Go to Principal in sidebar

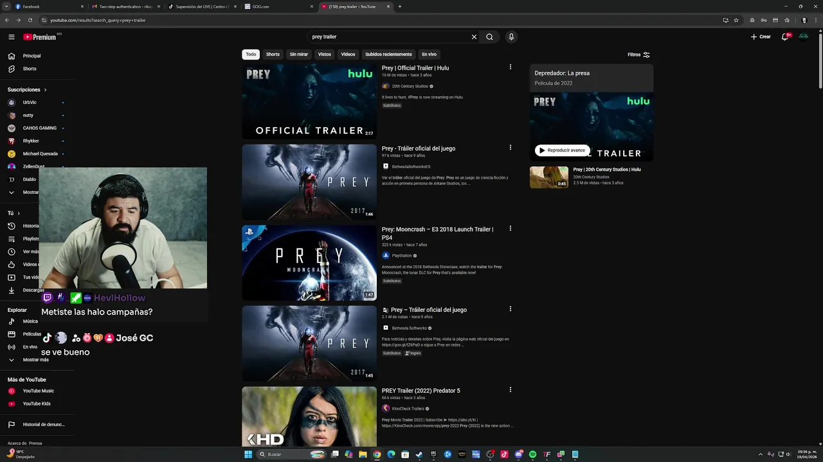(x=32, y=56)
